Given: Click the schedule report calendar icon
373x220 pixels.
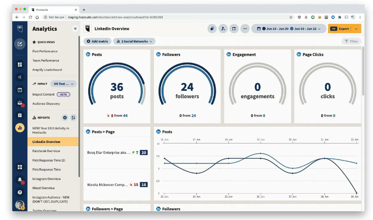Looking at the screenshot, I should click(234, 29).
